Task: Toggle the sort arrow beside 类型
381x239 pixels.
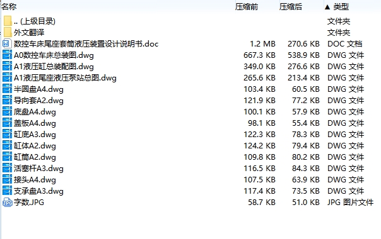Action: pos(327,7)
